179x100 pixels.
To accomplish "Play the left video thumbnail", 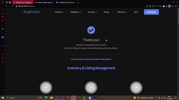I will [x=46, y=87].
